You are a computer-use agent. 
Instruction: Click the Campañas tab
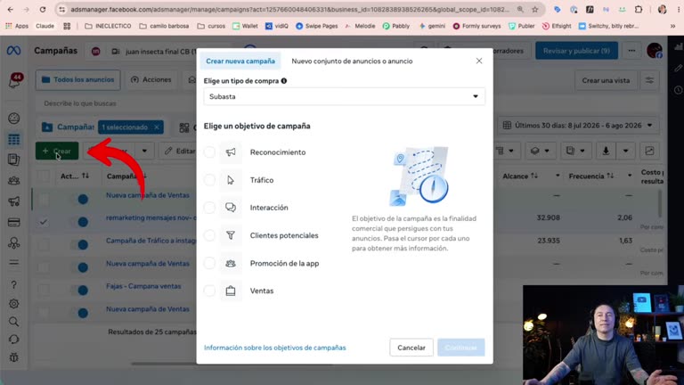[x=68, y=127]
